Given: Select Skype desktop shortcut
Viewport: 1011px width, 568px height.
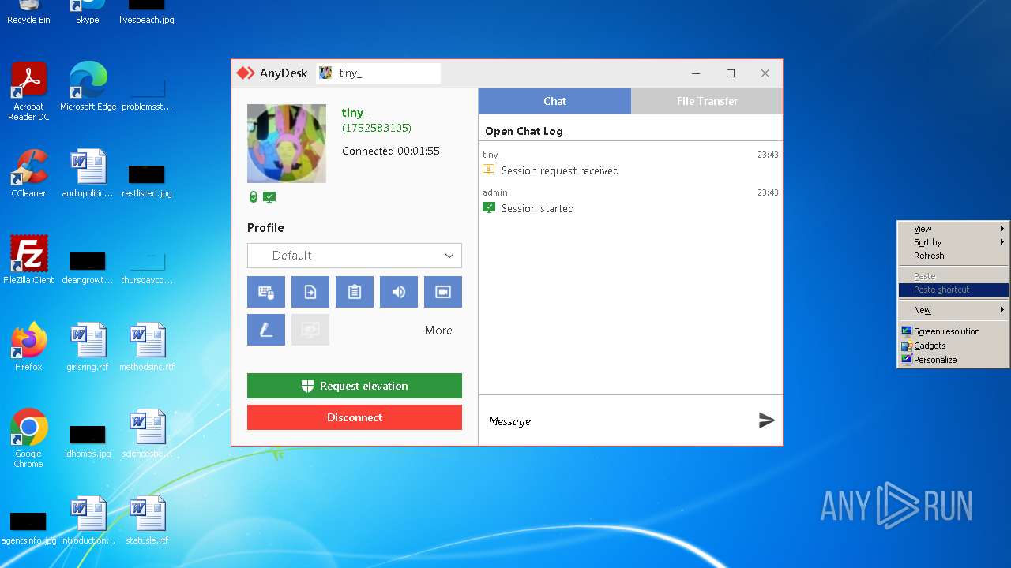Looking at the screenshot, I should pos(88,12).
